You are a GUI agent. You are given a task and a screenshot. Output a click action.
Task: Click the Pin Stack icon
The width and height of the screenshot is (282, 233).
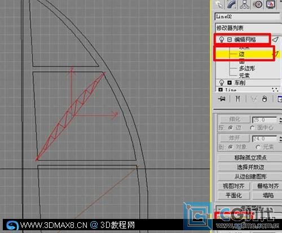coord(222,98)
